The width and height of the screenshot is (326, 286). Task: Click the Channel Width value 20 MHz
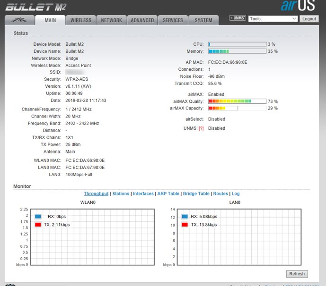click(73, 117)
